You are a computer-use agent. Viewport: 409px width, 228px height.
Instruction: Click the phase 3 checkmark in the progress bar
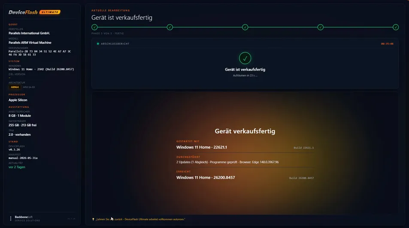(245, 27)
